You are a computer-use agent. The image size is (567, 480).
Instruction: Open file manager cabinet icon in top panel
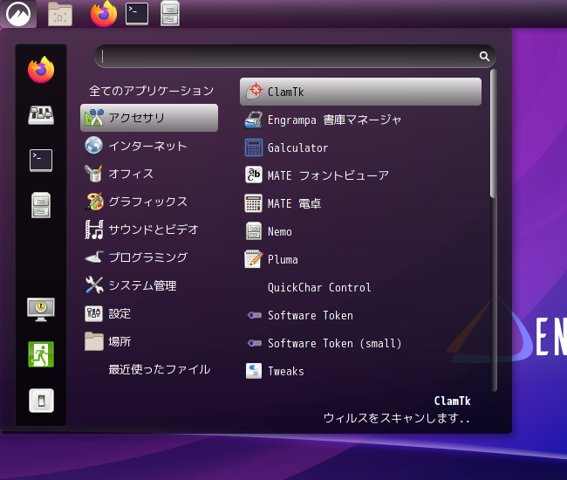[170, 14]
